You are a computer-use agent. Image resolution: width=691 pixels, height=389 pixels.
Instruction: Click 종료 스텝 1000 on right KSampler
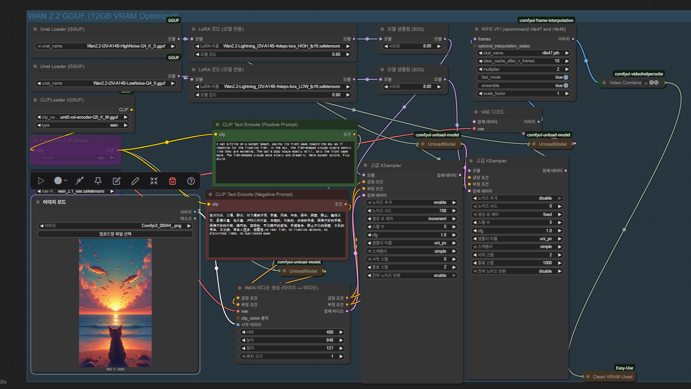coord(517,263)
